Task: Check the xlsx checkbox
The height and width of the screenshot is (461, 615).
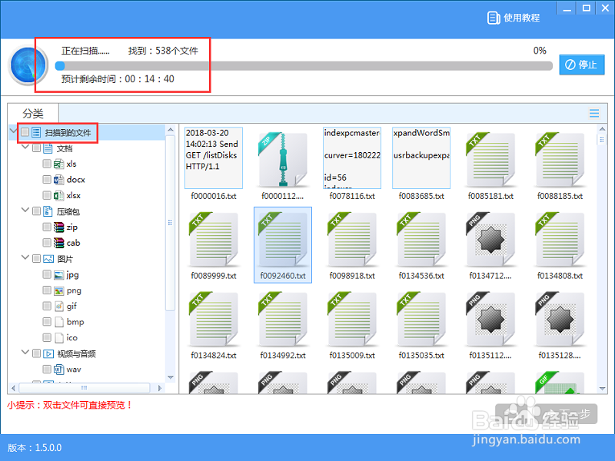Action: pos(47,195)
